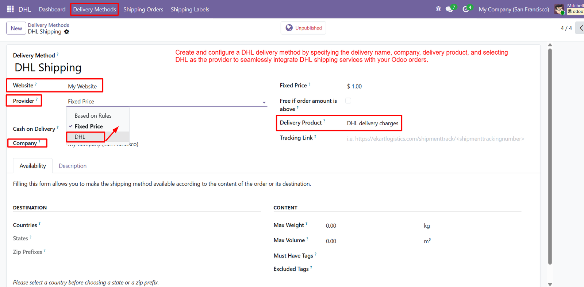Click help icon next to Provider label
Viewport: 584px width, 287px height.
36,99
